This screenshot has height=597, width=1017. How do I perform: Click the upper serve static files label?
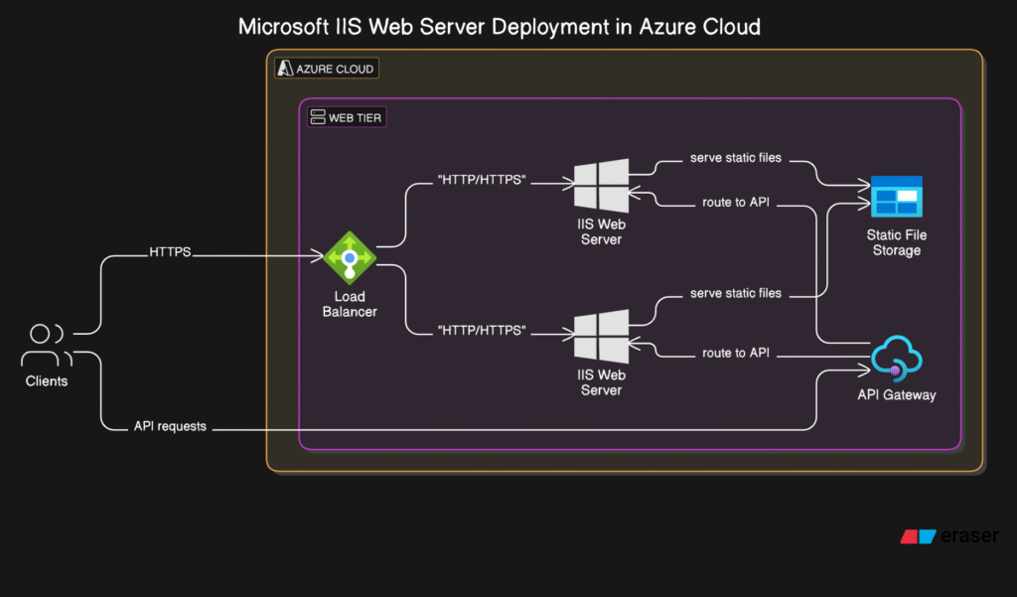[736, 158]
